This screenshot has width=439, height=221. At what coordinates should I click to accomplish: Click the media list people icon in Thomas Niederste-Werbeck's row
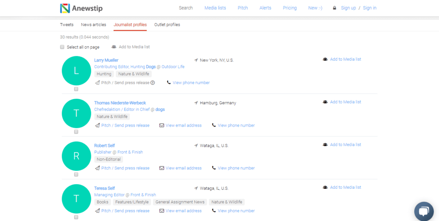click(325, 102)
